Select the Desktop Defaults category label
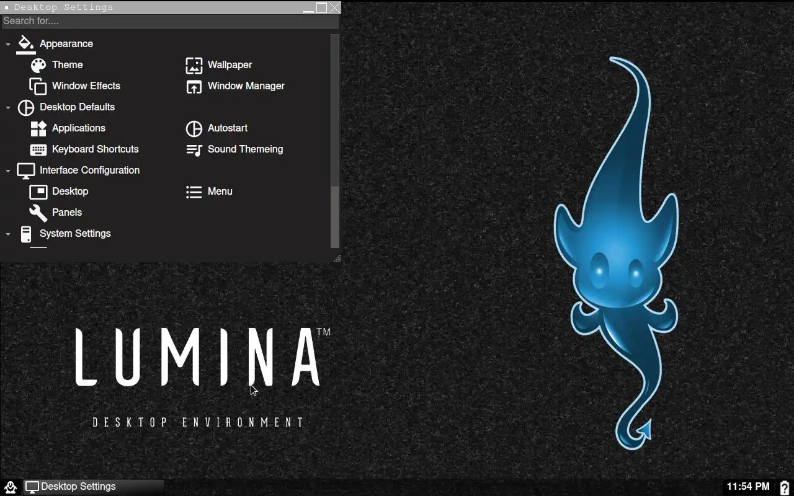This screenshot has width=794, height=496. (x=78, y=107)
